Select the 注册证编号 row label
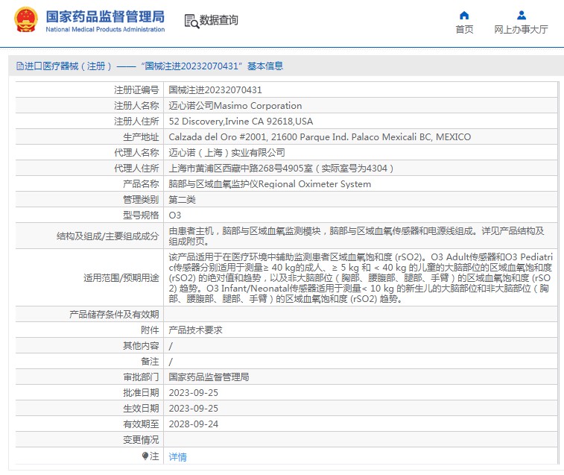564x475 pixels. pyautogui.click(x=136, y=90)
